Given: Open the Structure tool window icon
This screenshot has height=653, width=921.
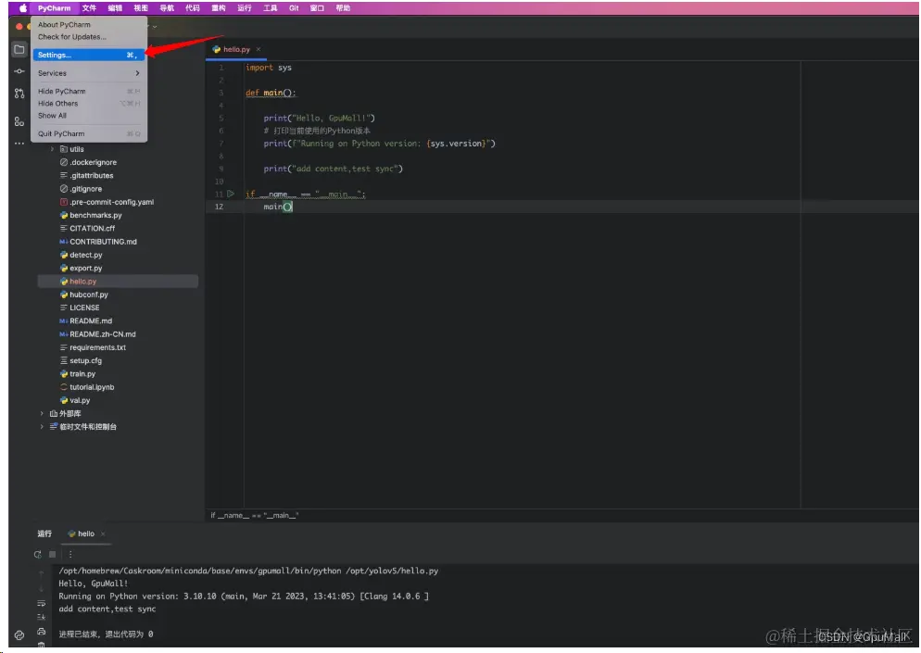Looking at the screenshot, I should click(19, 121).
